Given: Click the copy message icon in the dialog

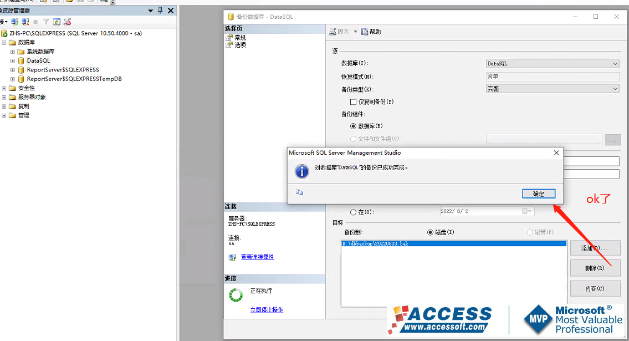Looking at the screenshot, I should 299,192.
